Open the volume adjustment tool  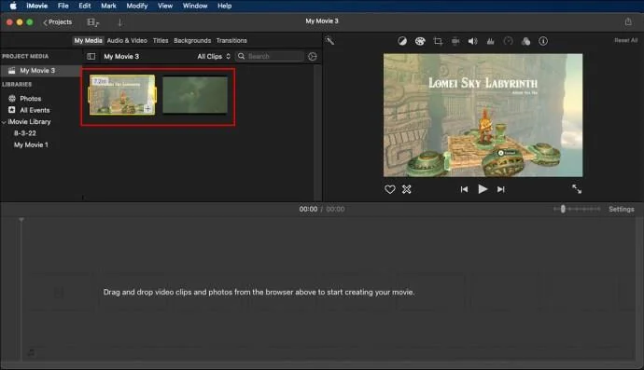pos(472,41)
